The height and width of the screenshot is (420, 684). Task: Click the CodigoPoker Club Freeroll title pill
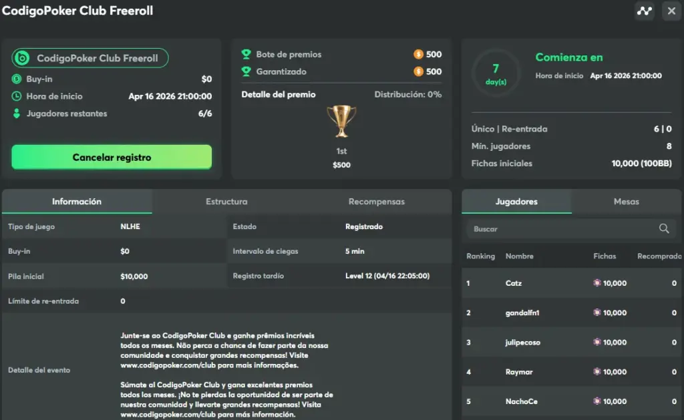pyautogui.click(x=90, y=58)
